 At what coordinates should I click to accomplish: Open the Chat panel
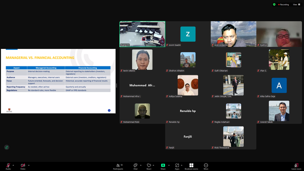135,166
